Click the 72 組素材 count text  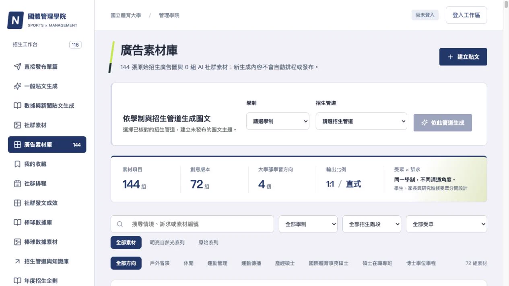point(476,264)
